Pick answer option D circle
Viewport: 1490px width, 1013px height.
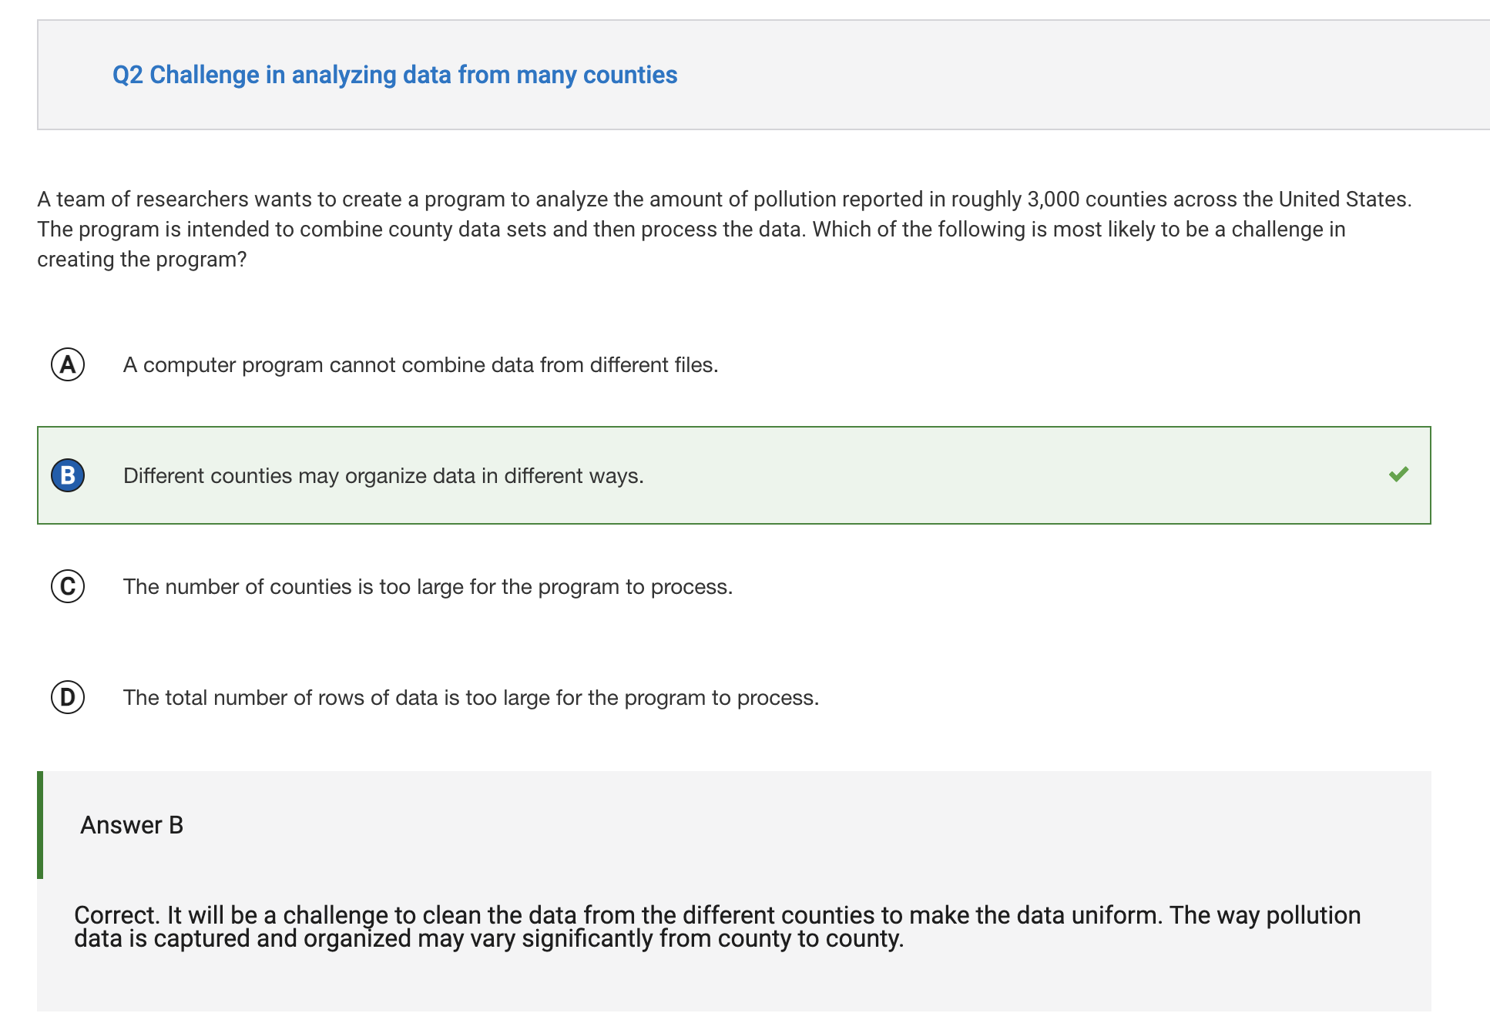[68, 697]
